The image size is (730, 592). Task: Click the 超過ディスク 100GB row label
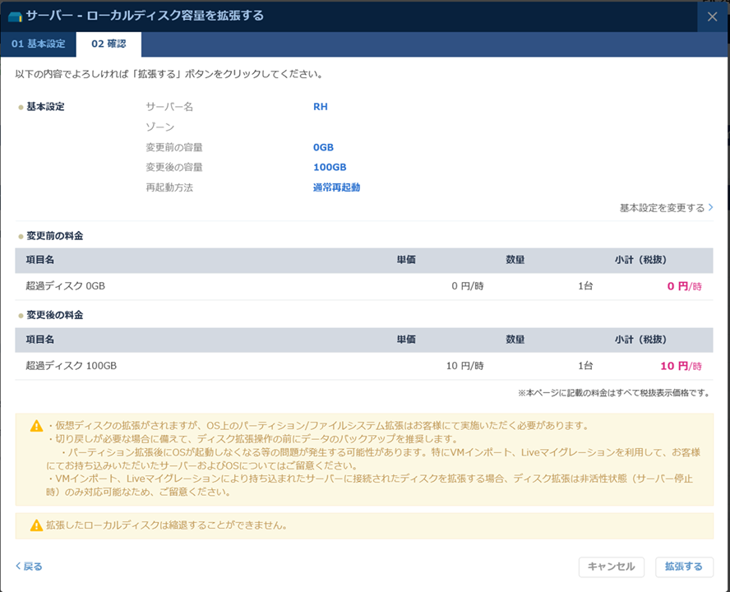pyautogui.click(x=72, y=366)
